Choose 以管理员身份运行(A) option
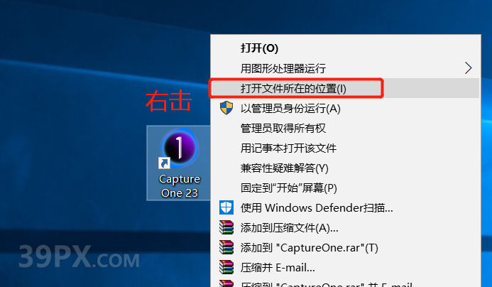 346,108
